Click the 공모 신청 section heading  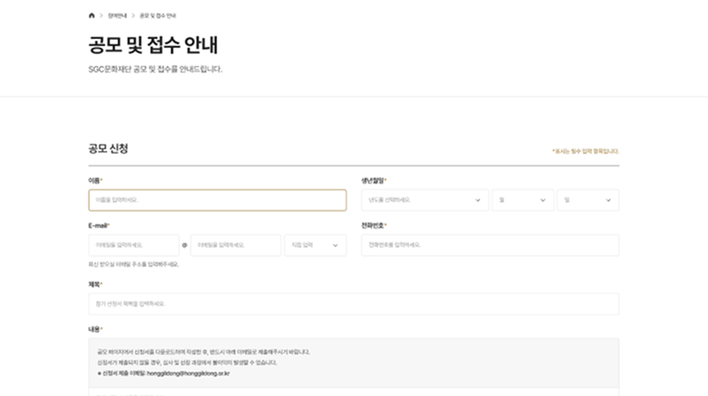[108, 148]
